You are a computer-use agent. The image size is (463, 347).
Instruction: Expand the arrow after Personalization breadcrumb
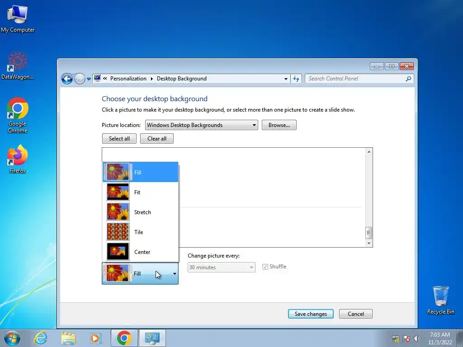point(152,79)
